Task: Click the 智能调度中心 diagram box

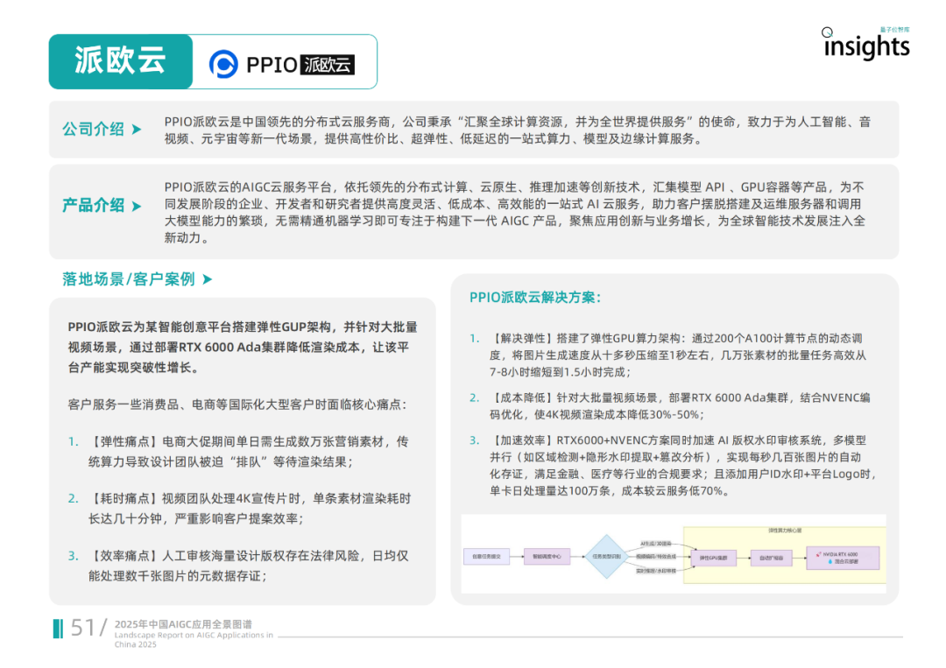Action: (x=547, y=557)
